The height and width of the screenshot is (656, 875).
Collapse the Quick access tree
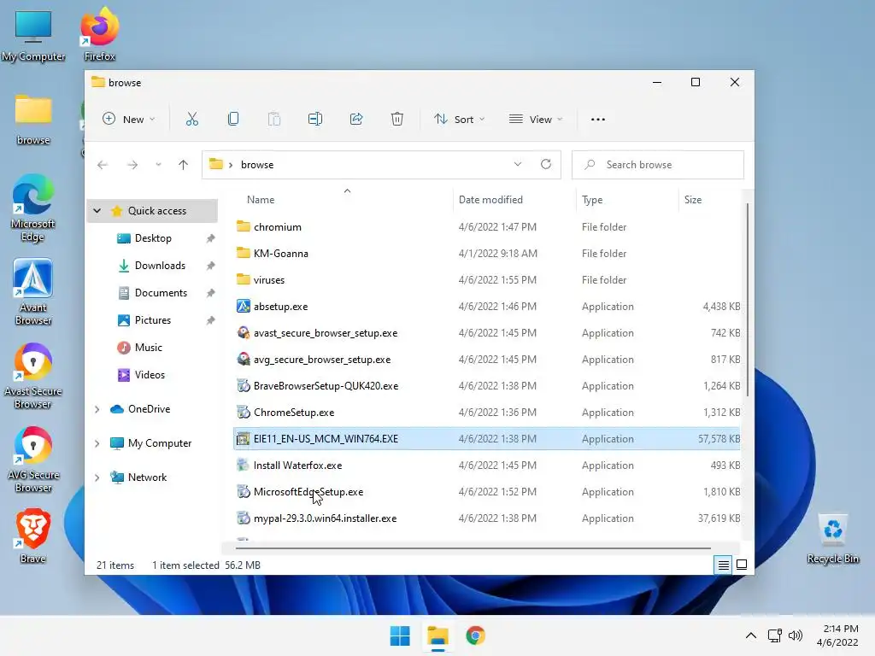[97, 211]
